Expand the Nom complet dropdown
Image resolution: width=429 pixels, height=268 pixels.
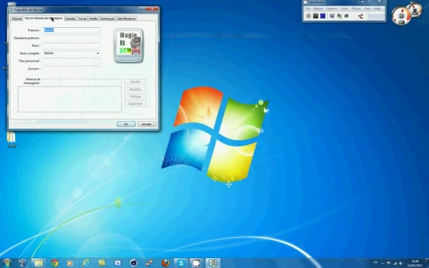98,53
